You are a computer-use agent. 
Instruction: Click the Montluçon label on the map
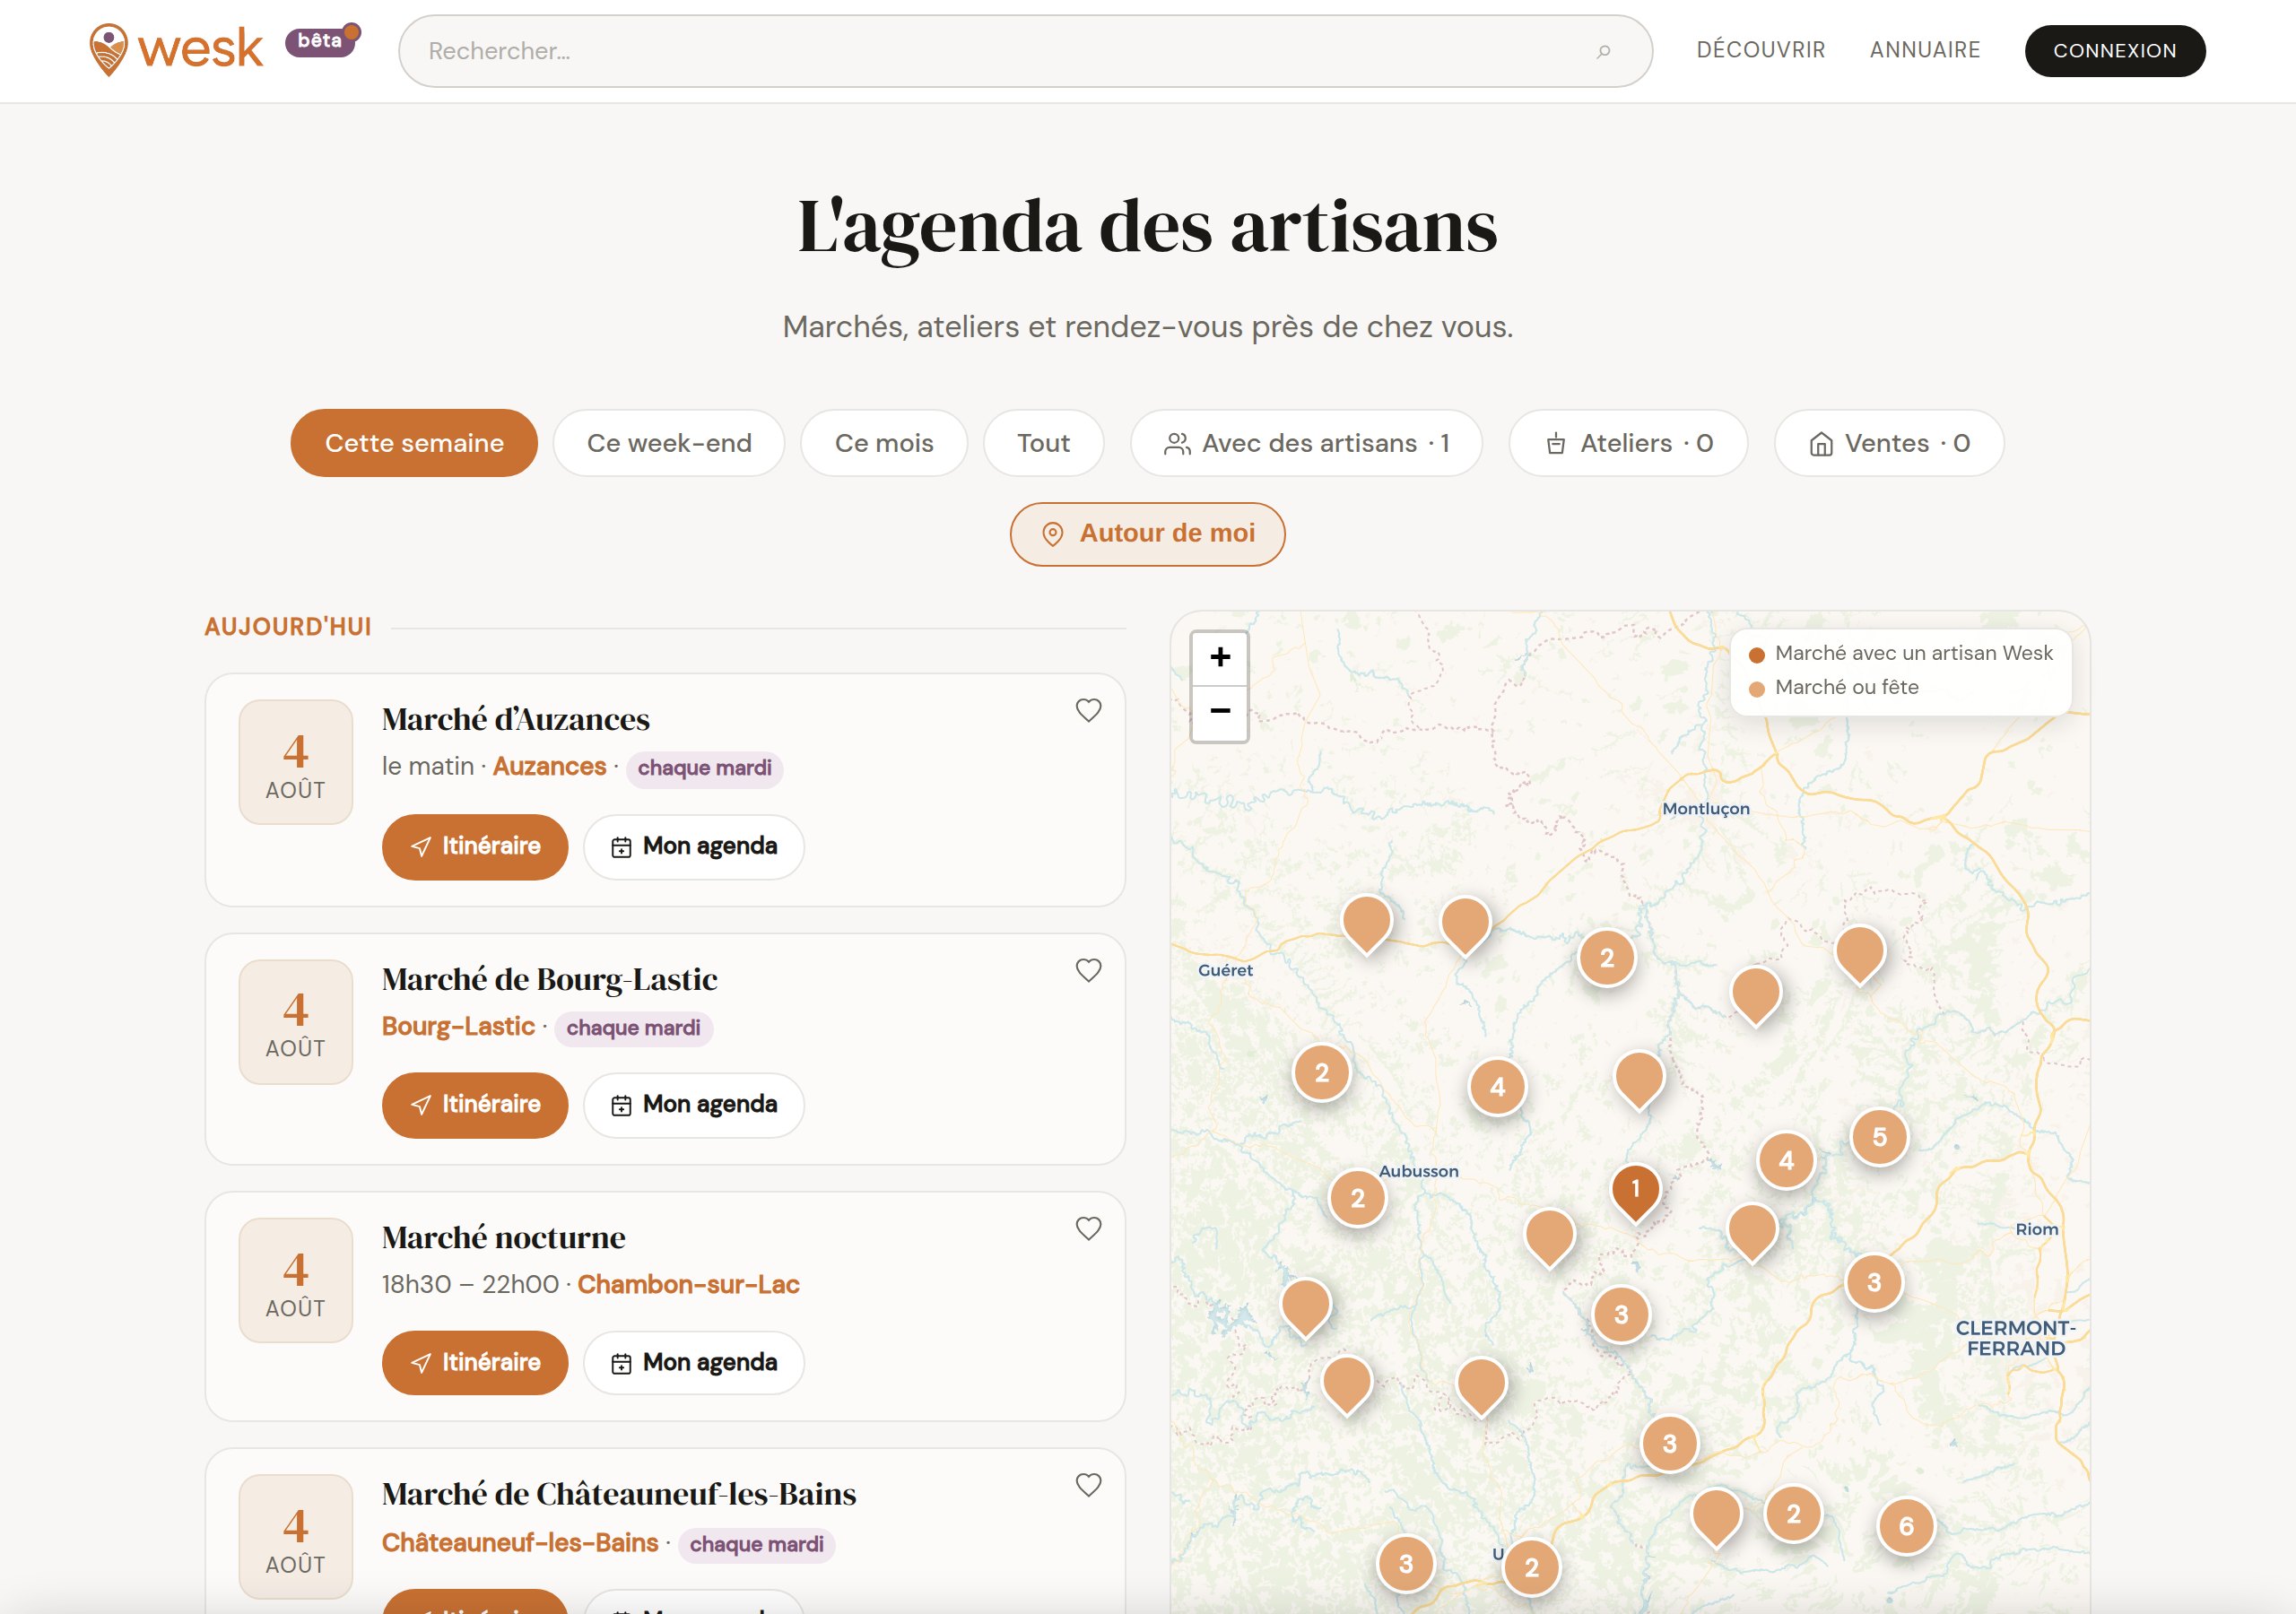1706,808
